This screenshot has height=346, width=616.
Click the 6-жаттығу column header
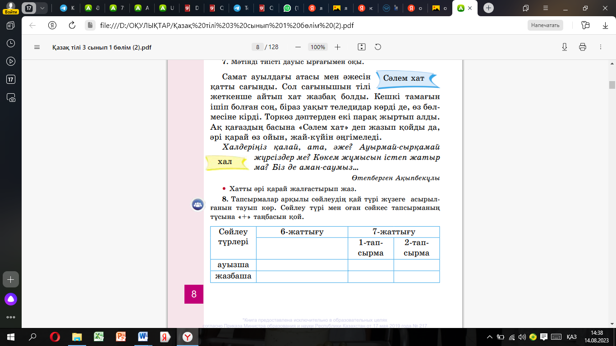[302, 232]
